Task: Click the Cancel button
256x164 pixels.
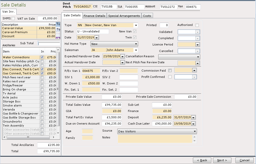Action: [244, 160]
